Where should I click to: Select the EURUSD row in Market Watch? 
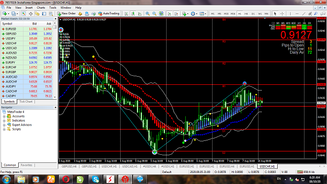coord(27,29)
